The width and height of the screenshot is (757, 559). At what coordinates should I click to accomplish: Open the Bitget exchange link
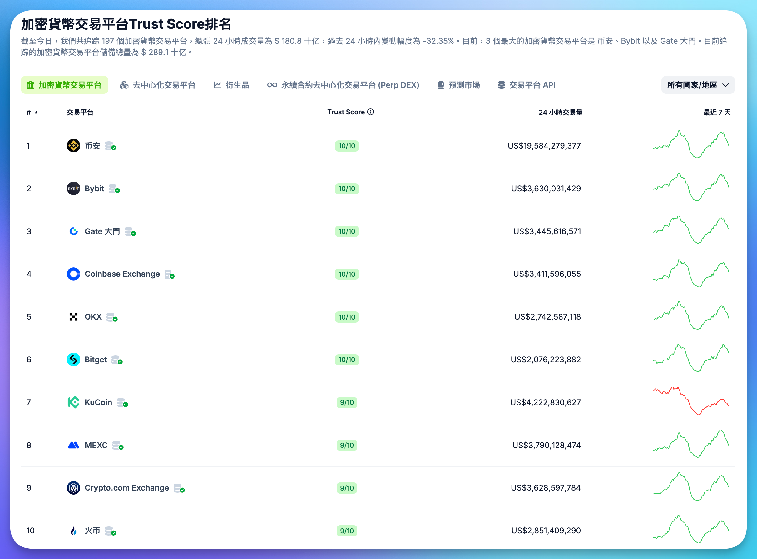[96, 359]
